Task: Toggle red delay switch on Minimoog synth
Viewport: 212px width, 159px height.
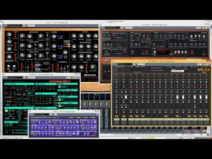Action: (x=86, y=67)
